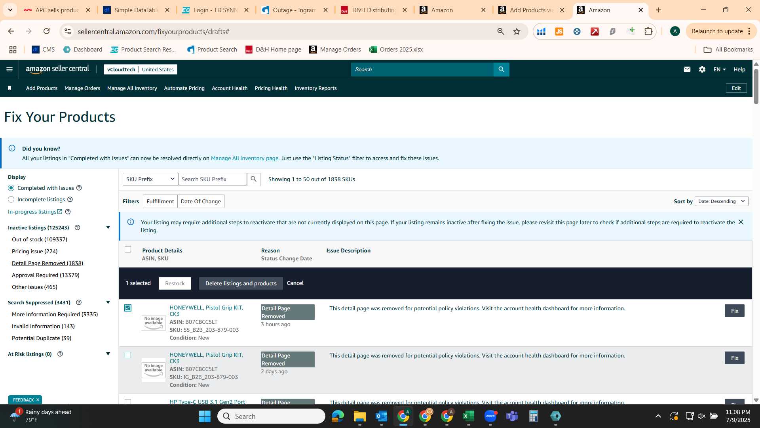Click help icon beside At Risk listings
Viewport: 760px width, 428px height.
(x=60, y=354)
